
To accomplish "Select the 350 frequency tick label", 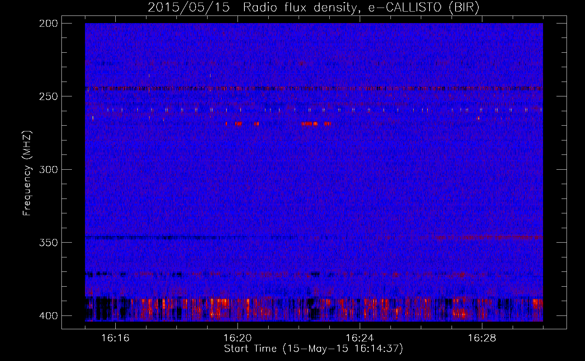I will coord(48,243).
